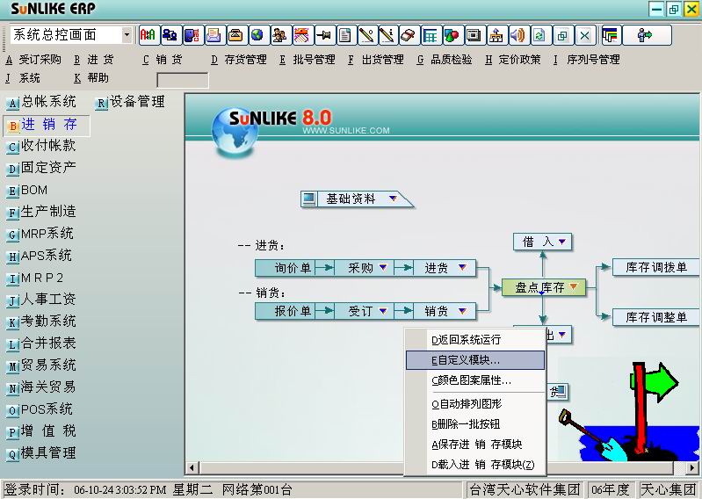Click the cascade windows toolbar icon
This screenshot has width=702, height=499.
(x=562, y=35)
